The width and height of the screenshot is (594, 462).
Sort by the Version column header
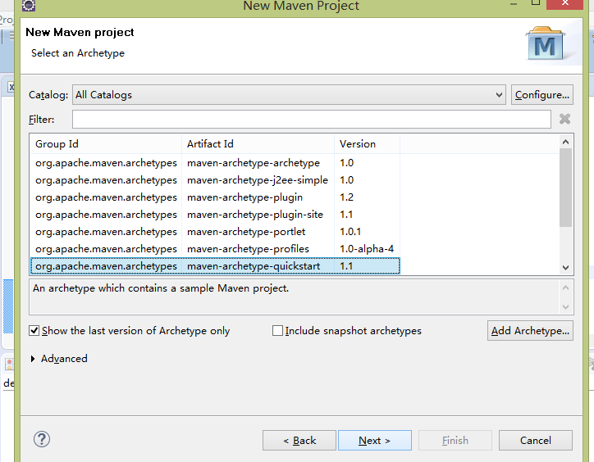pyautogui.click(x=367, y=144)
